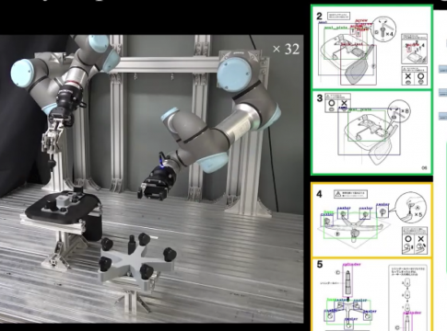The image size is (447, 331).
Task: Select the step 4 manual panel number
Action: pyautogui.click(x=319, y=194)
